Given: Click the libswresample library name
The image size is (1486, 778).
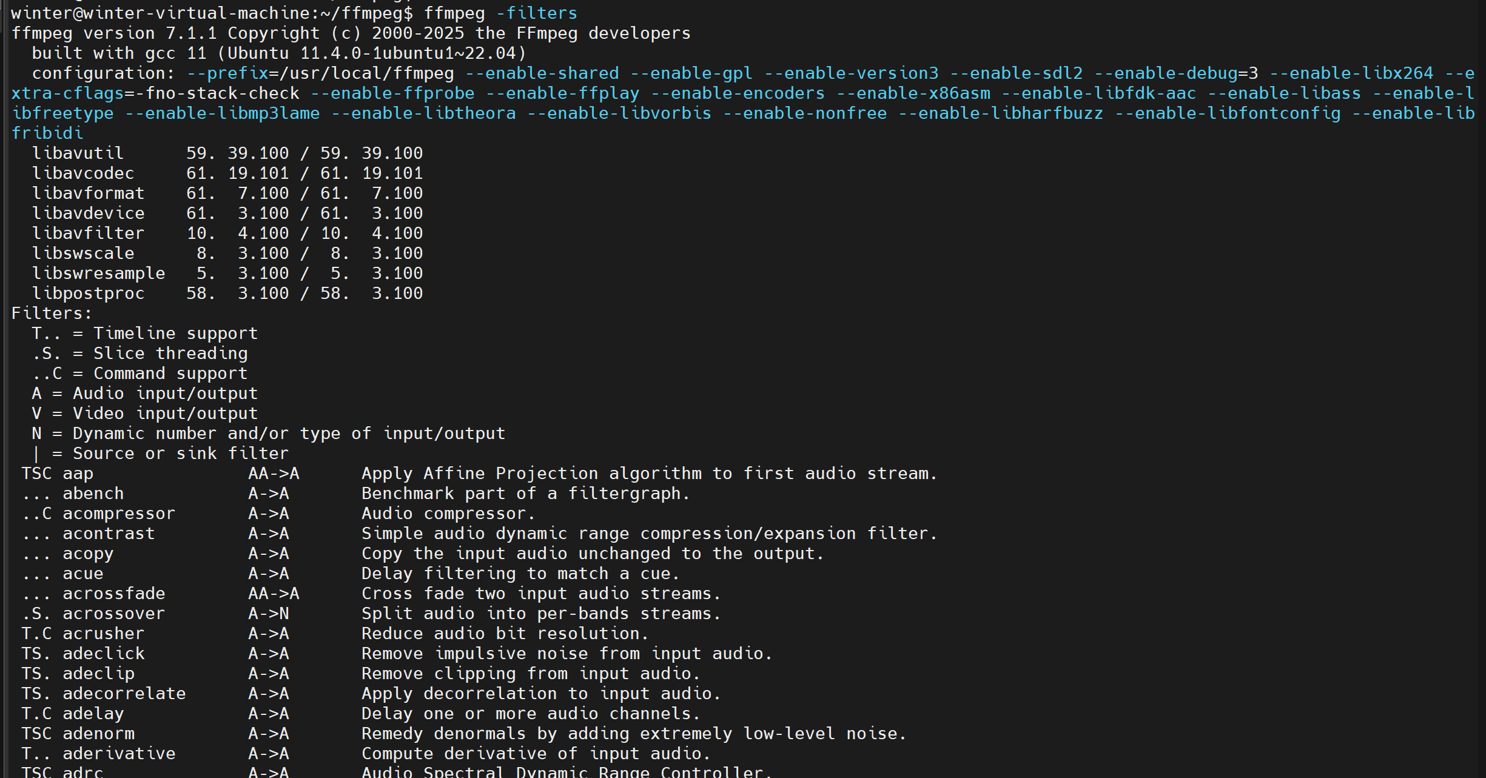Looking at the screenshot, I should click(x=98, y=273).
